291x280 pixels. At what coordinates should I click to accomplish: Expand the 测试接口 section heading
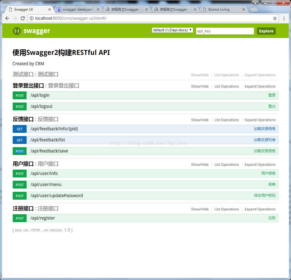pos(35,75)
